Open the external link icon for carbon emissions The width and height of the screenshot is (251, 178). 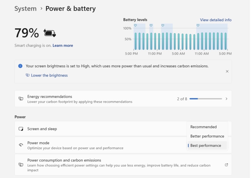point(227,165)
